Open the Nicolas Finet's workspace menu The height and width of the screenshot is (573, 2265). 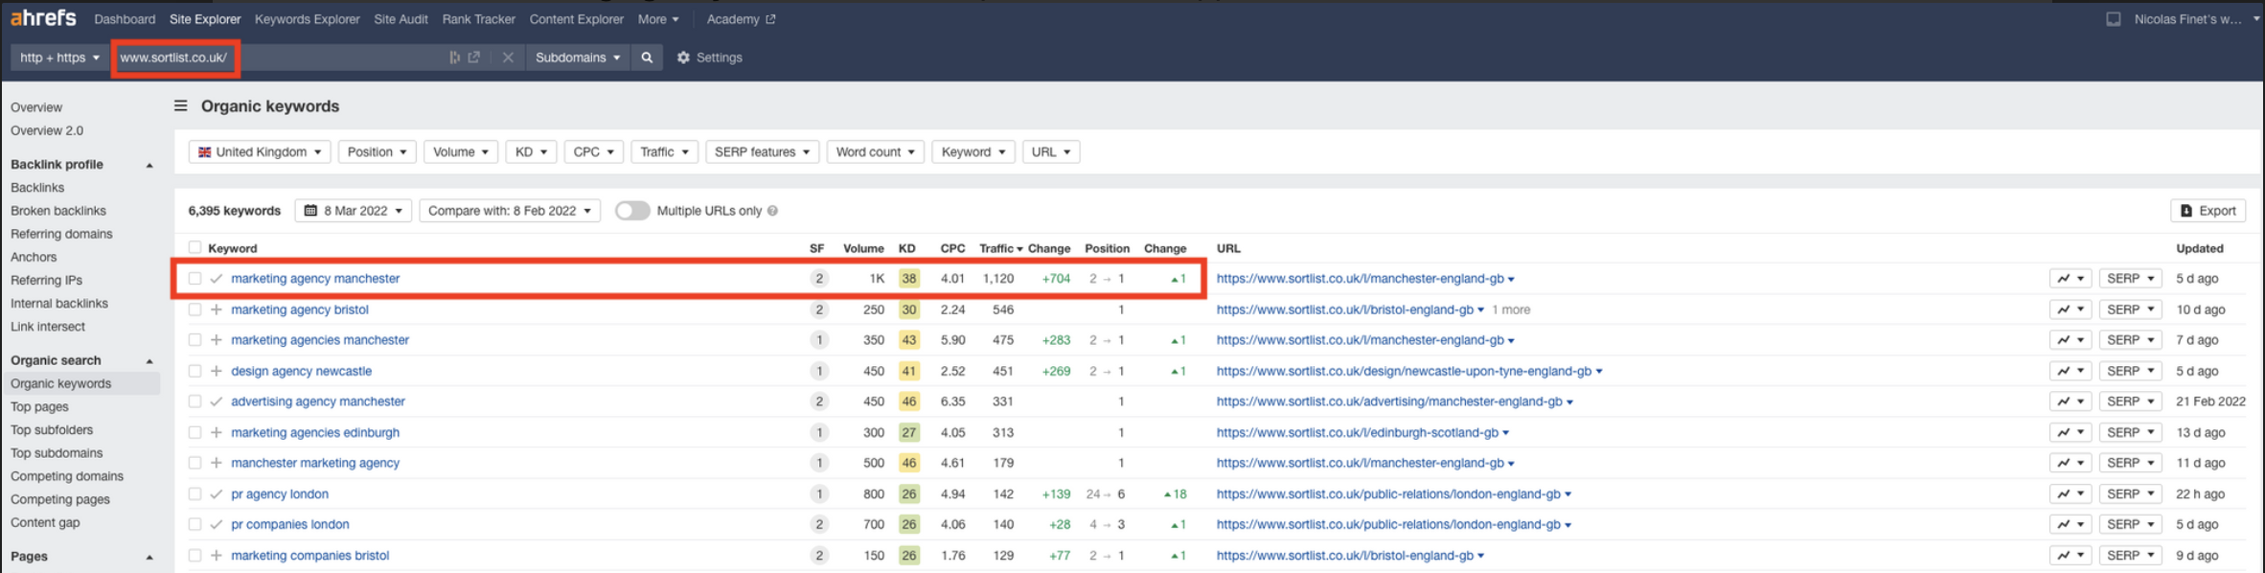tap(2197, 19)
